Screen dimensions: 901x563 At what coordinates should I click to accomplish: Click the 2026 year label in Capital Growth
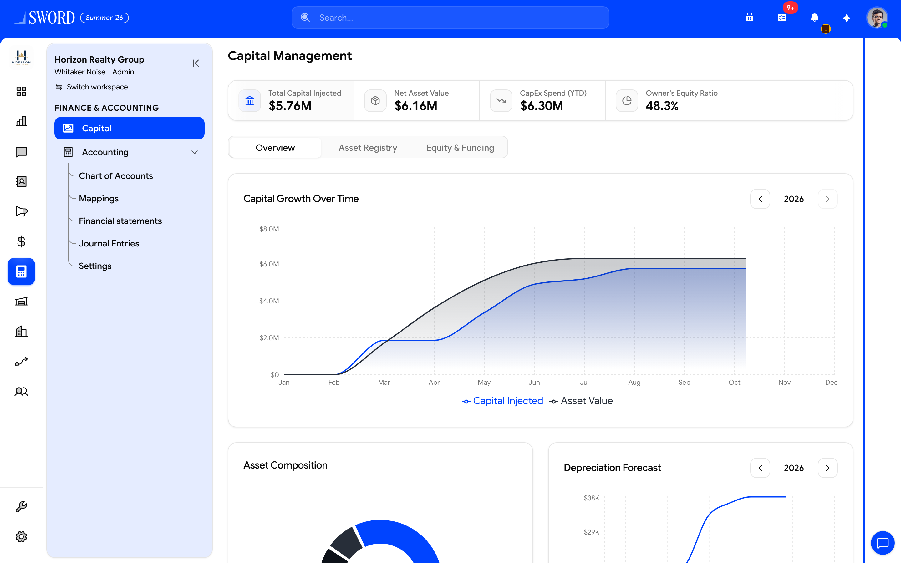point(794,199)
